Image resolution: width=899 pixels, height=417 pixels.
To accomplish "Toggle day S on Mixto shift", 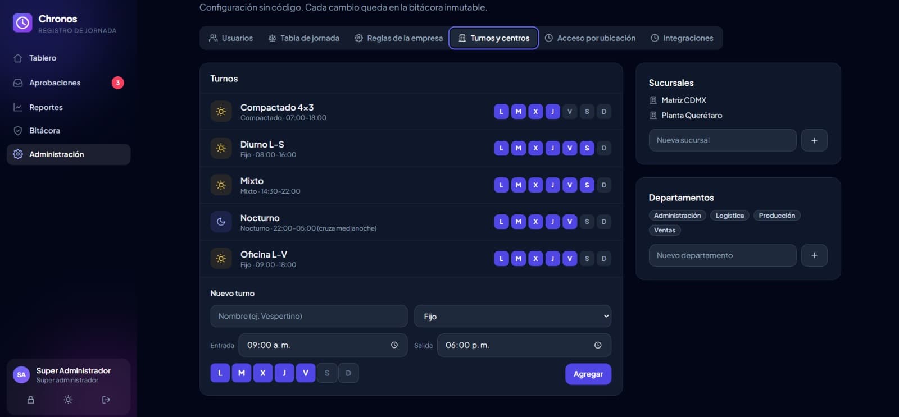I will [587, 185].
